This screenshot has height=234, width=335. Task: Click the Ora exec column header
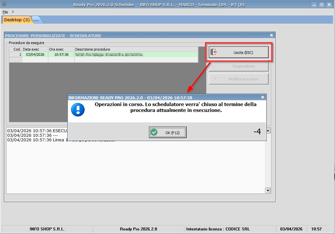click(x=61, y=49)
